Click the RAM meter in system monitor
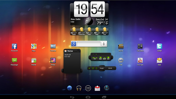176x99 pixels. [100, 58]
